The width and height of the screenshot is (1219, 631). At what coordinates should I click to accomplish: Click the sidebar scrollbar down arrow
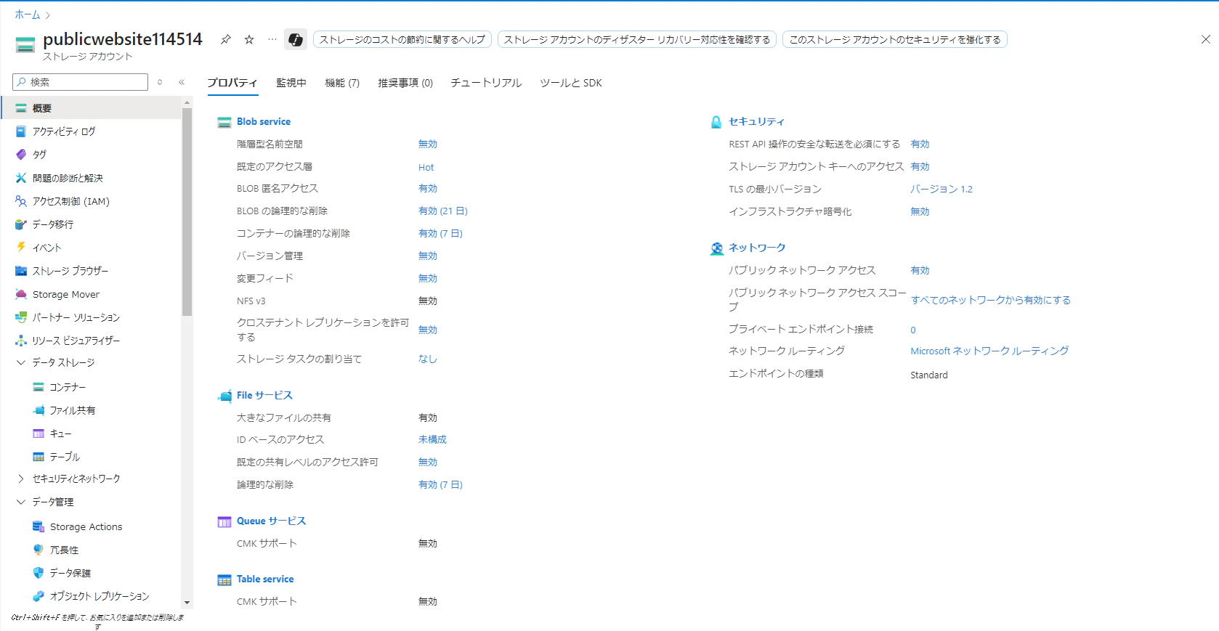coord(187,602)
